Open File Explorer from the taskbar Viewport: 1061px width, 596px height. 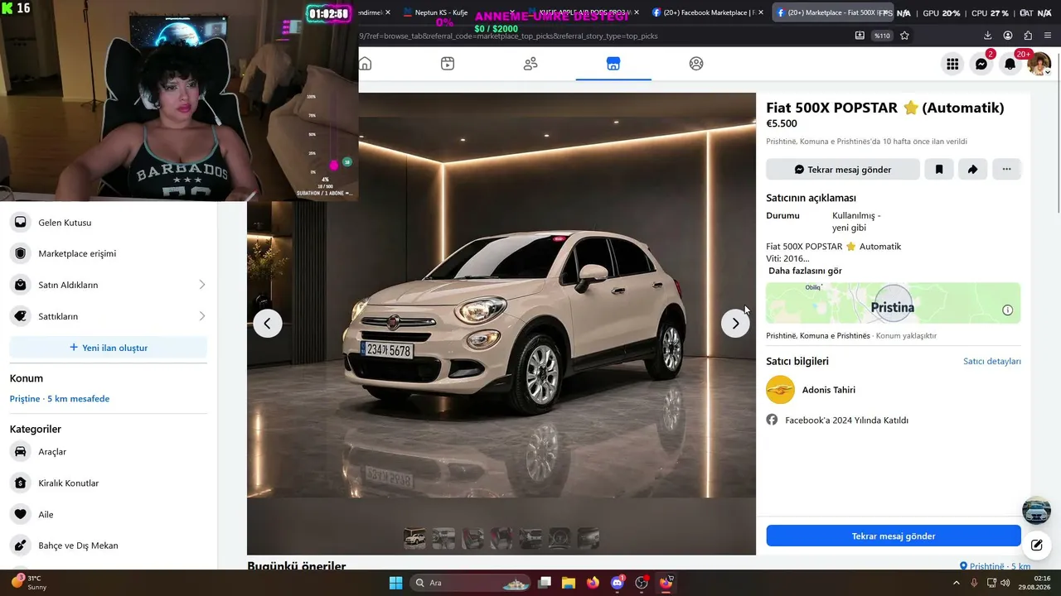tap(569, 583)
